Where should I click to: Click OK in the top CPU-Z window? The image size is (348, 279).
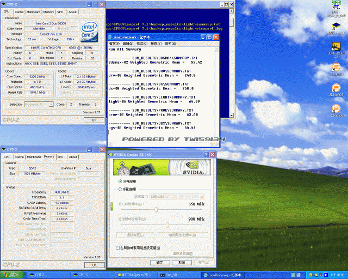(94, 120)
